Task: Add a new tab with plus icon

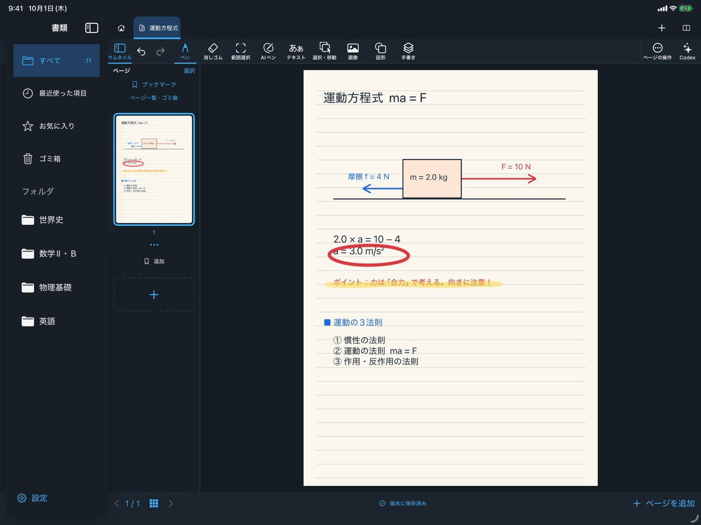Action: click(x=661, y=28)
